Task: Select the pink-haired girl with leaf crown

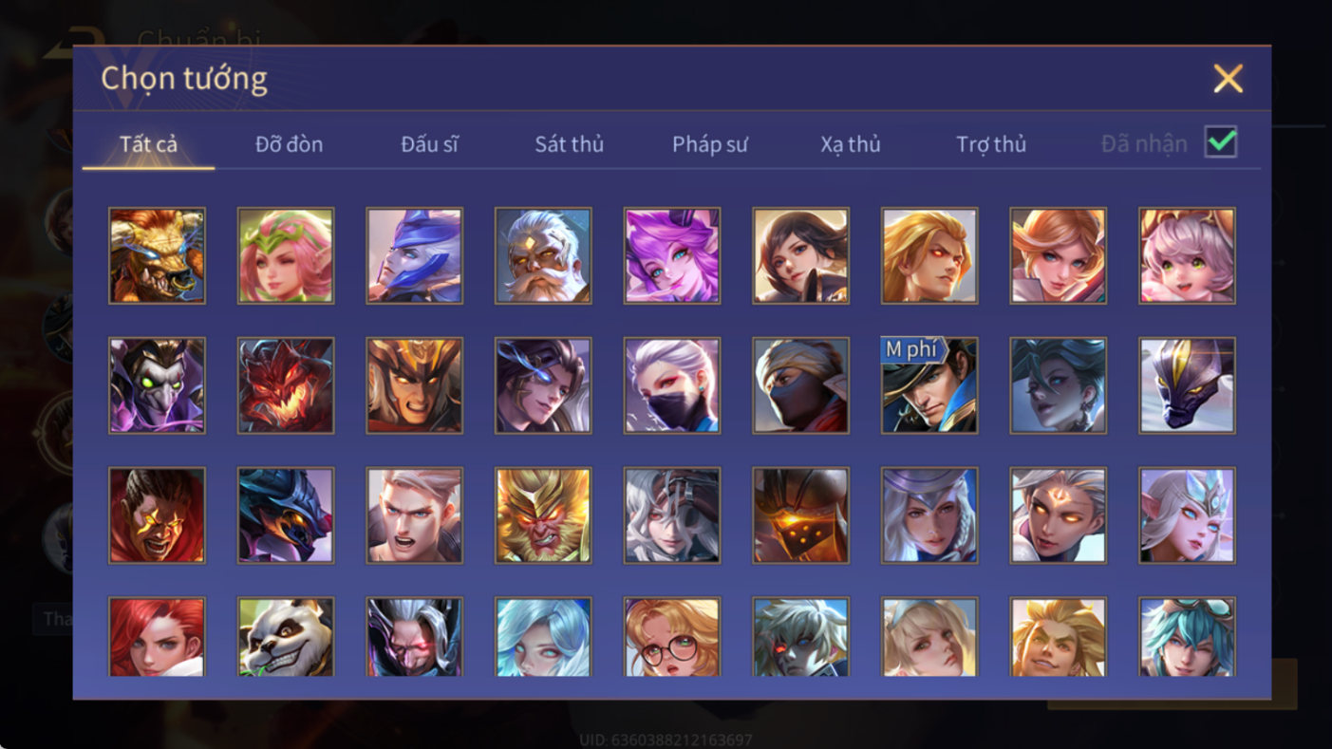Action: (286, 255)
